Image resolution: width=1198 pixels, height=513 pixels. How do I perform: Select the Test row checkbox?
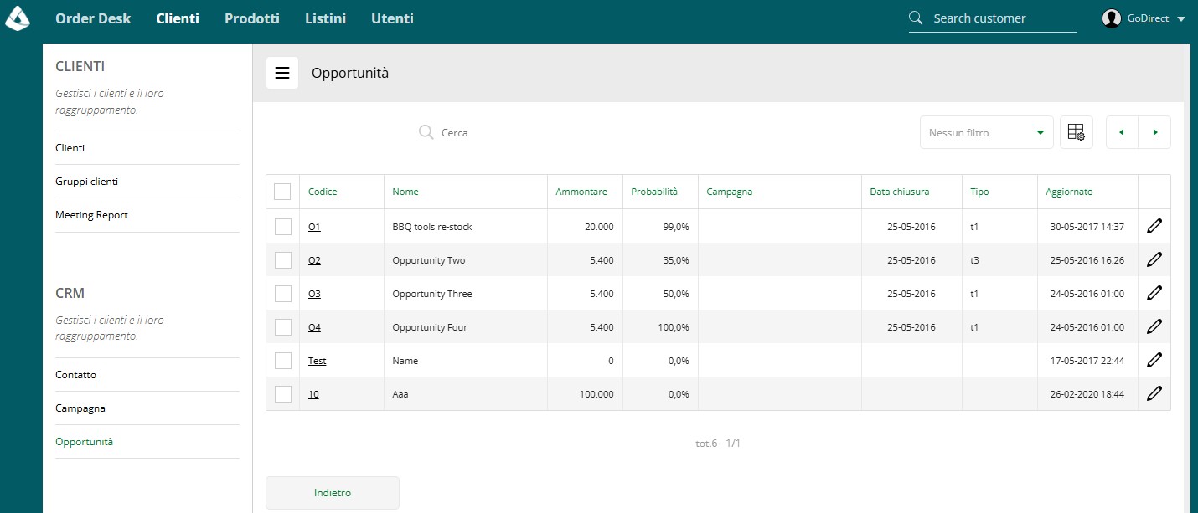click(x=282, y=361)
